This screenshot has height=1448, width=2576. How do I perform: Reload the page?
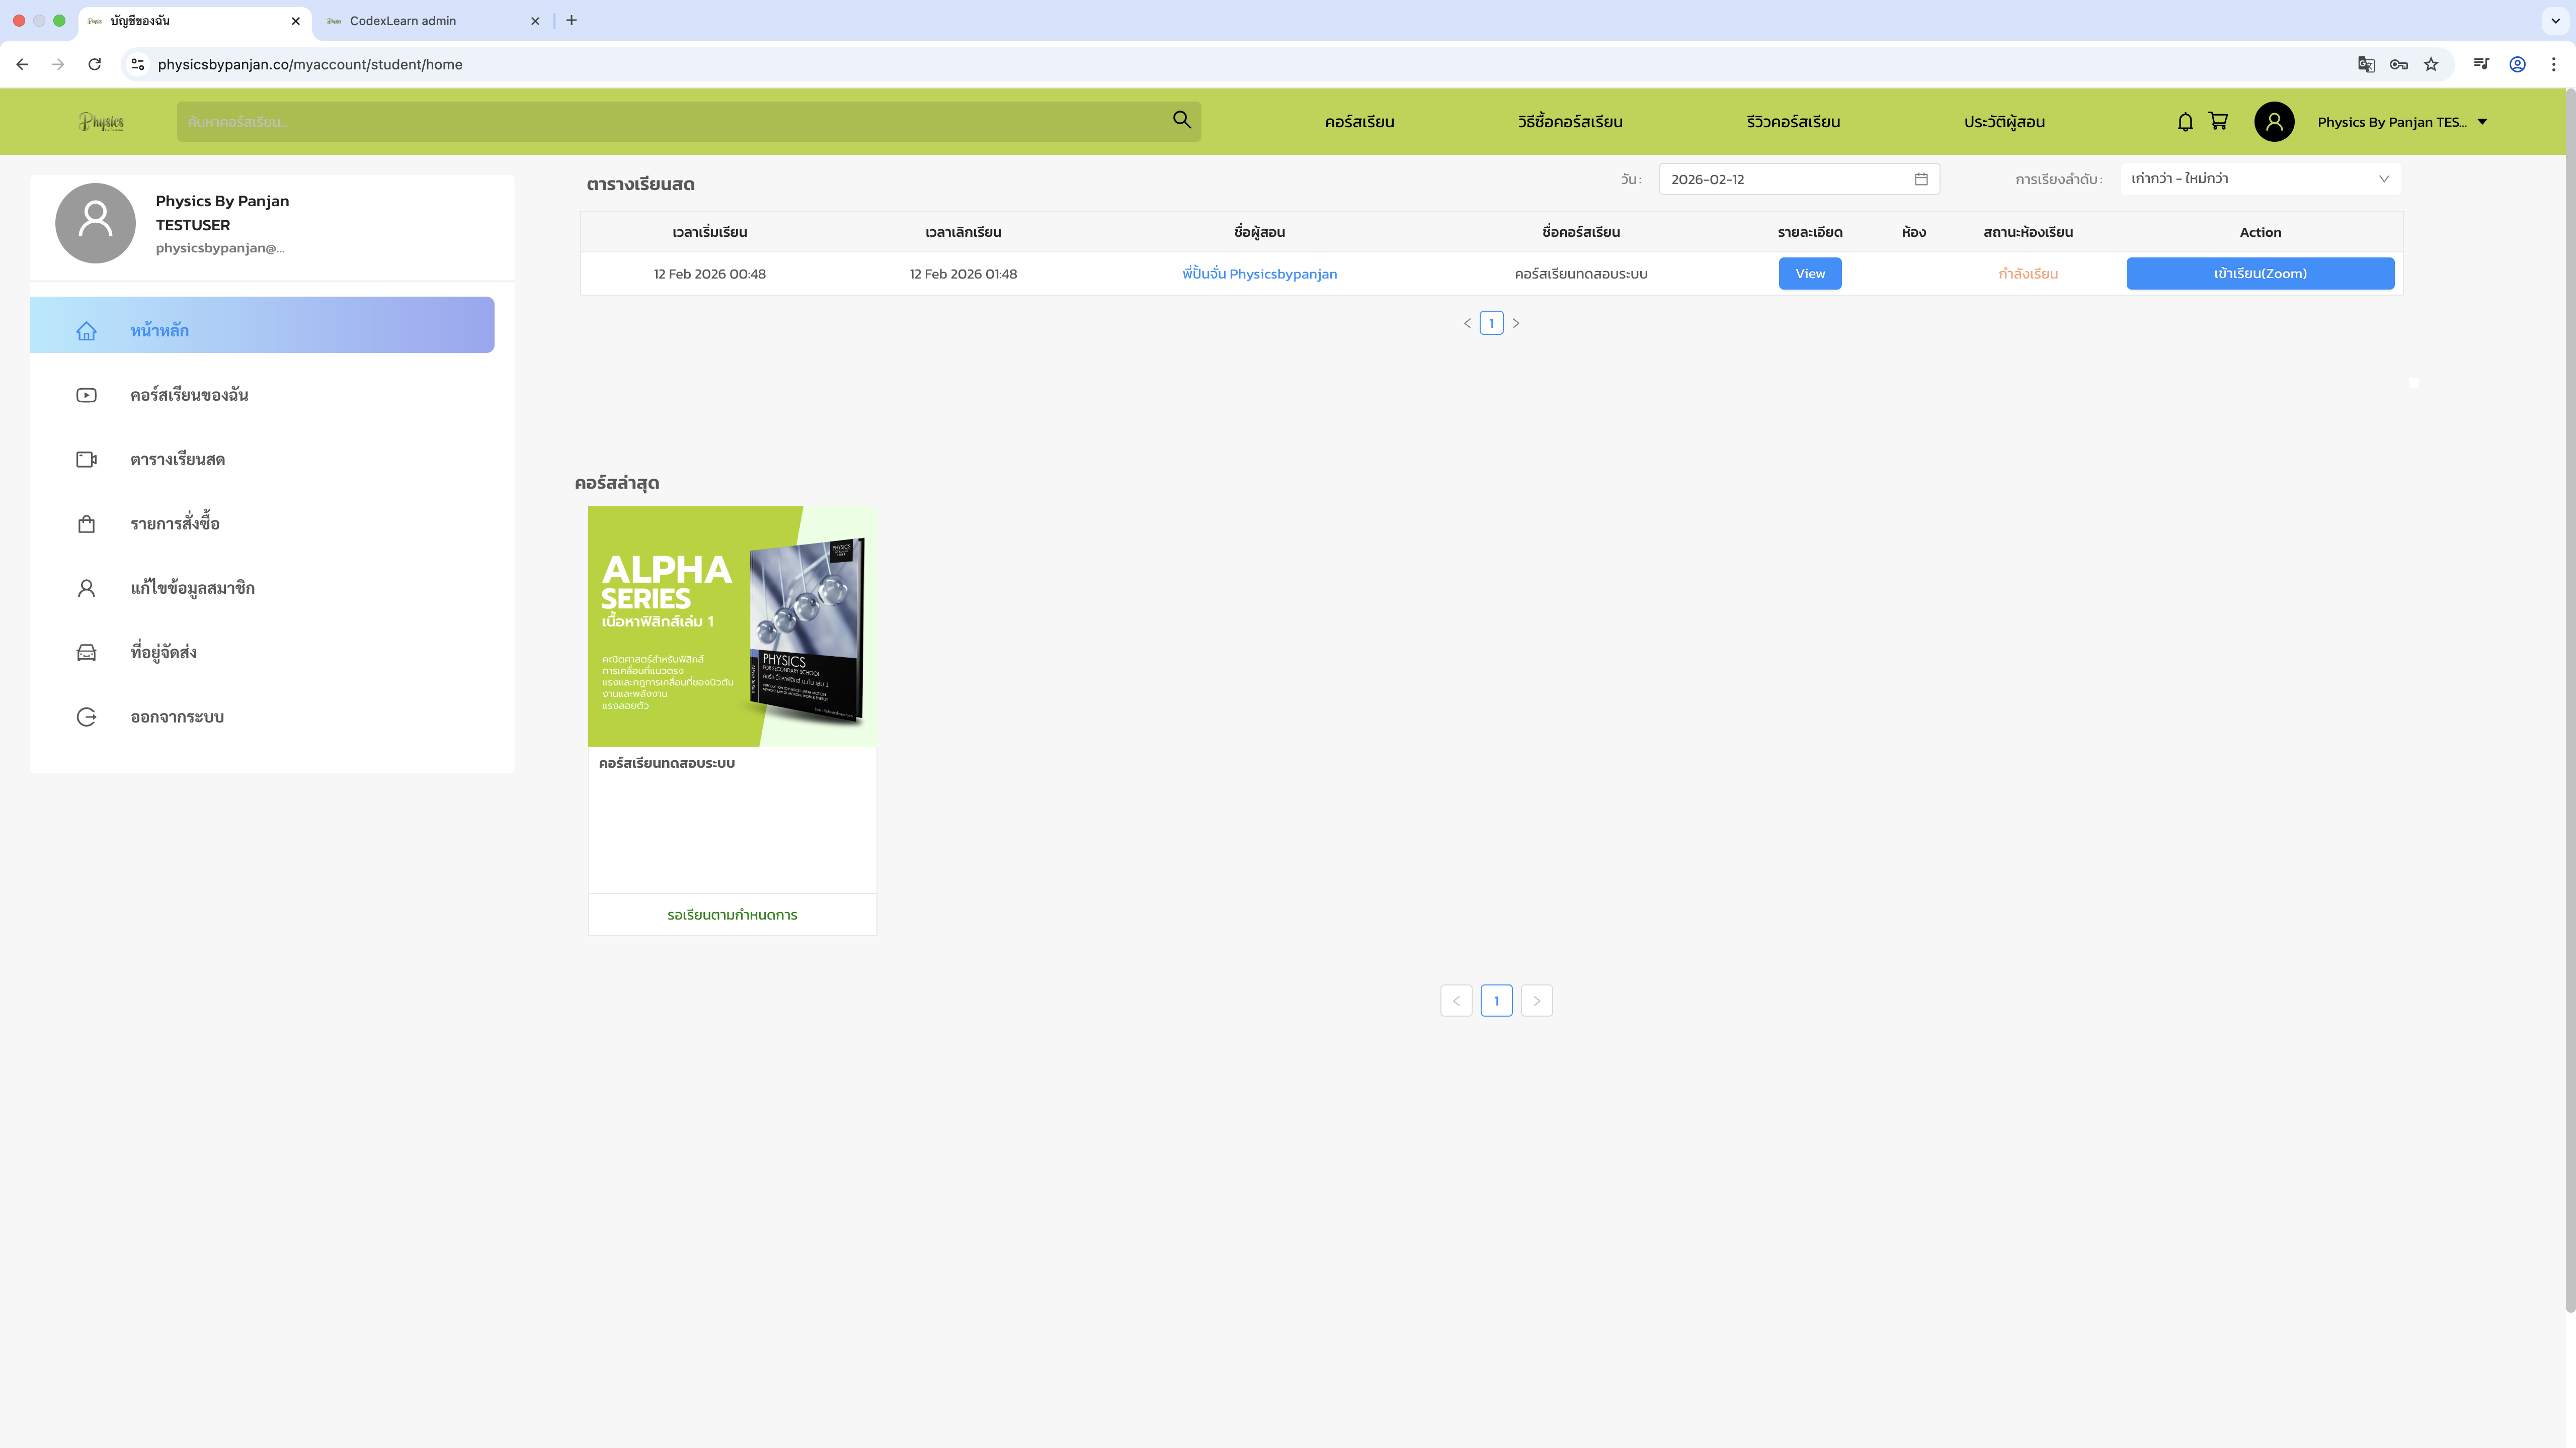click(x=94, y=64)
